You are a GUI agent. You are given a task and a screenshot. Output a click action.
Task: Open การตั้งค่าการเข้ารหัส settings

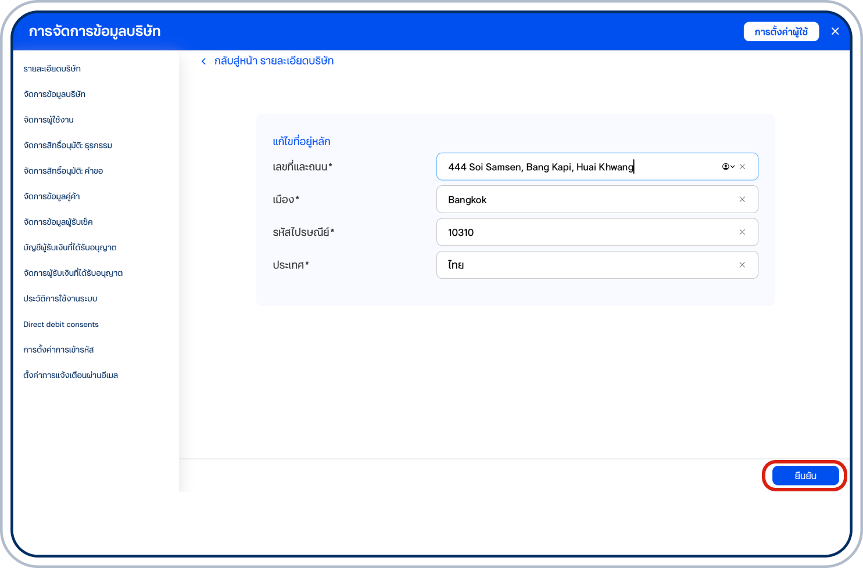point(58,350)
